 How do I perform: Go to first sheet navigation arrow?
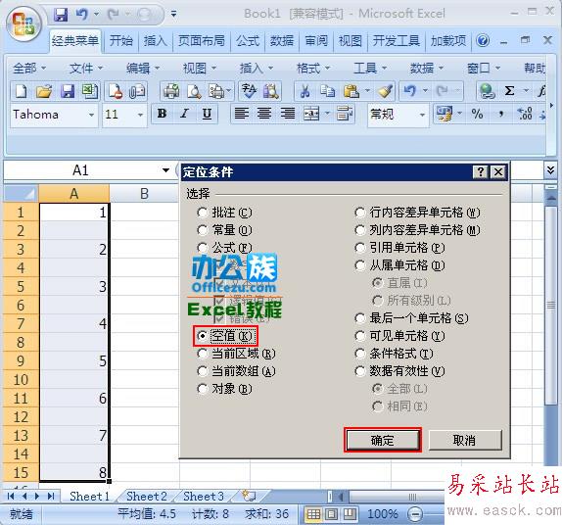(11, 497)
